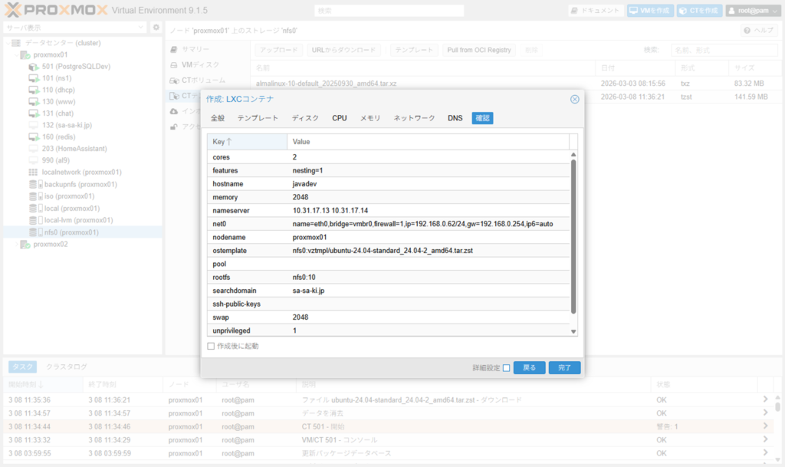This screenshot has height=467, width=785.
Task: Click the 戻る button
Action: (529, 368)
